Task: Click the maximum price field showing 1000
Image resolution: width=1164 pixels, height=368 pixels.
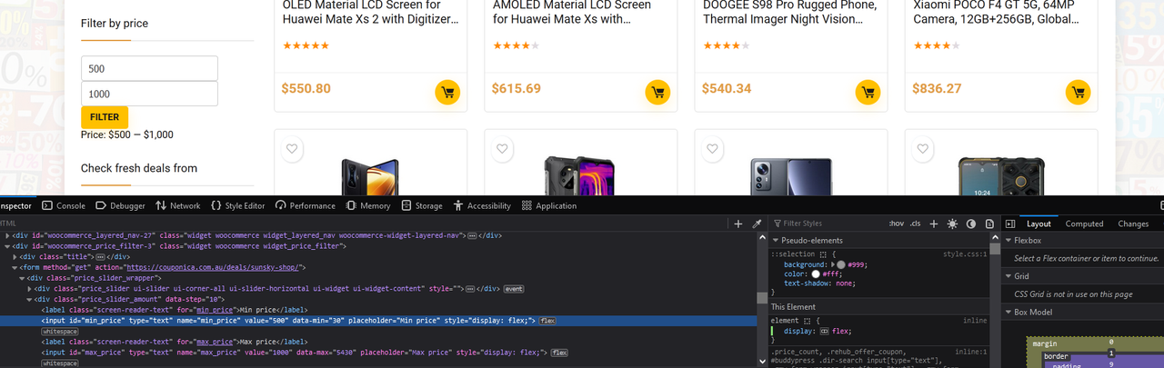Action: pos(149,94)
